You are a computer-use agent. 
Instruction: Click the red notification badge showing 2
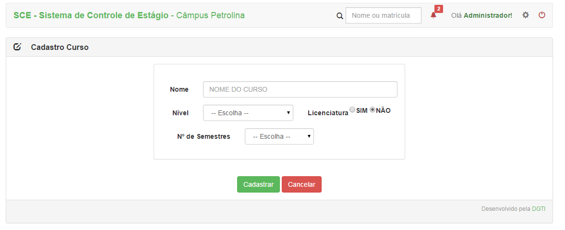pyautogui.click(x=439, y=9)
